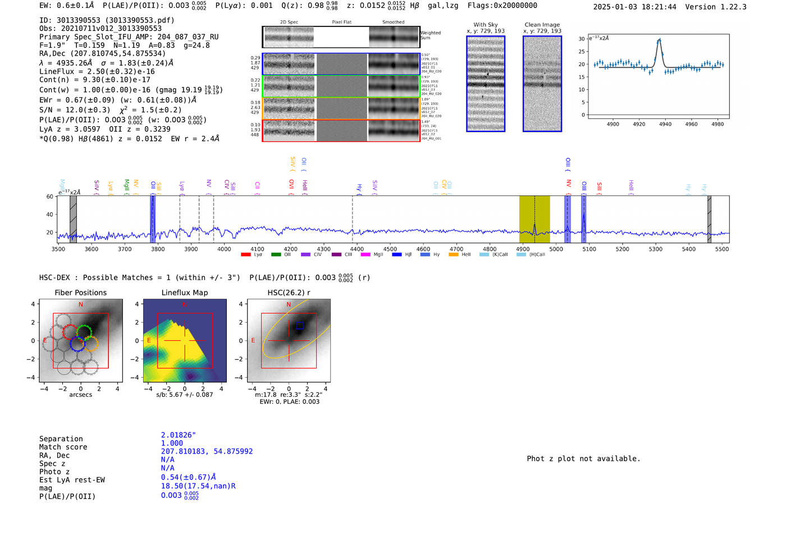This screenshot has height=535, width=786.
Task: Click the OII green legend swatch
Action: (x=276, y=254)
